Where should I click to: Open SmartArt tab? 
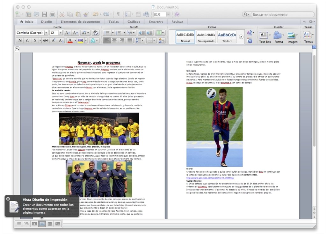[156, 22]
